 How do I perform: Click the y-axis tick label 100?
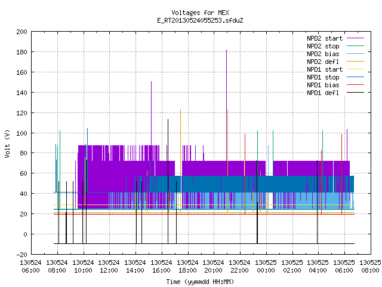(22, 133)
